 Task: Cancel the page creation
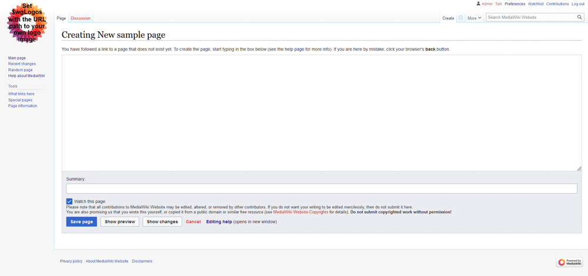[x=193, y=221]
